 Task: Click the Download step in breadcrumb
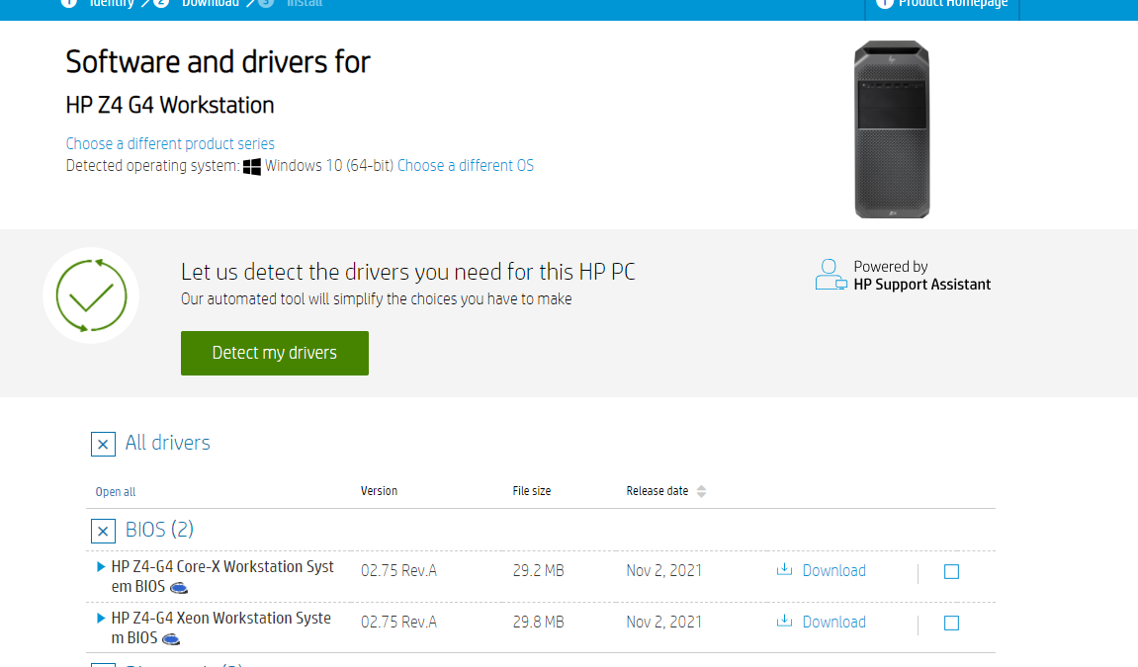click(196, 4)
